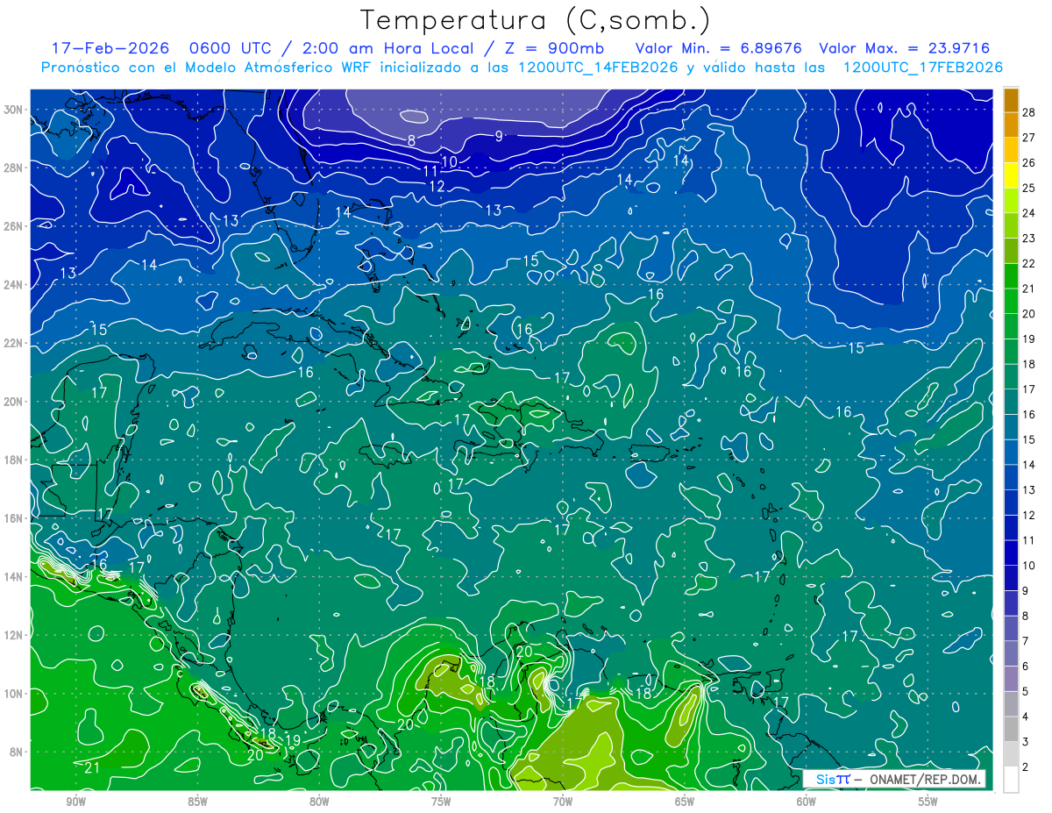Click the 22N latitude axis label

coord(12,343)
